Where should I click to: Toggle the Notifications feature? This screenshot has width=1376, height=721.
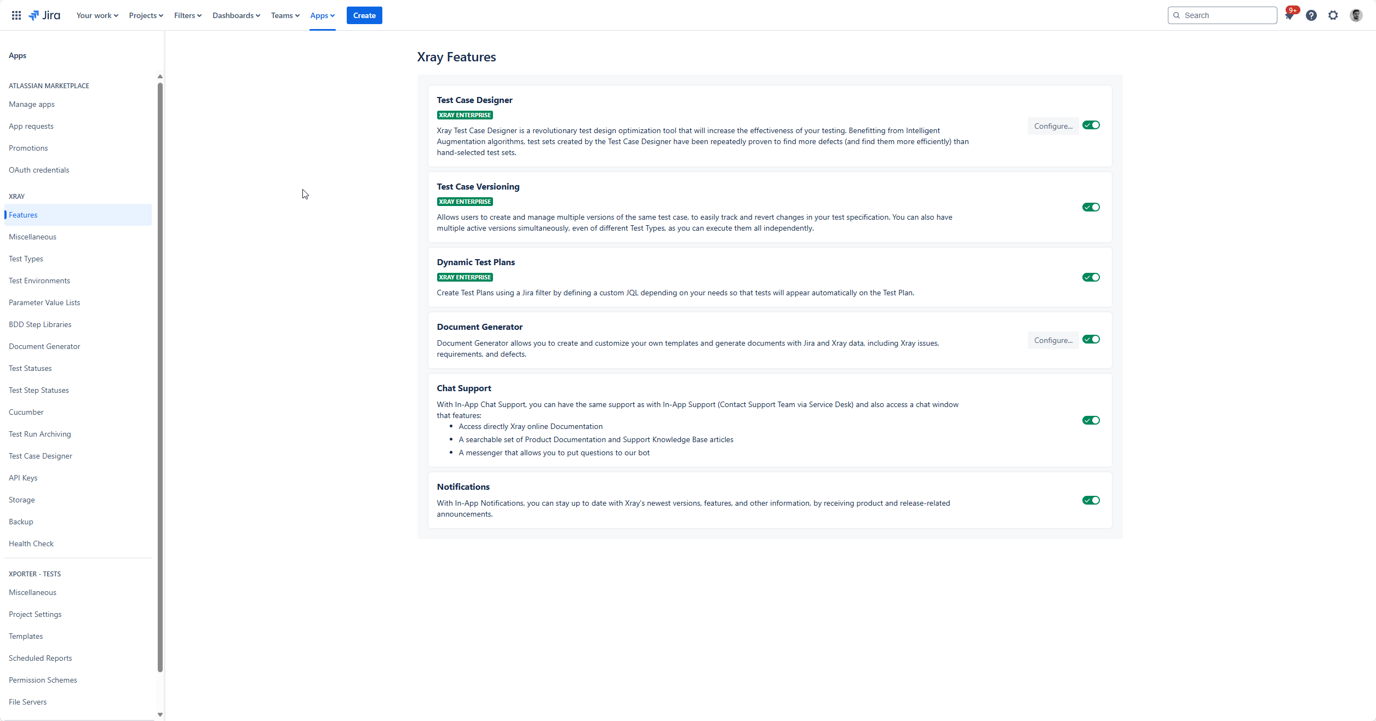1091,500
